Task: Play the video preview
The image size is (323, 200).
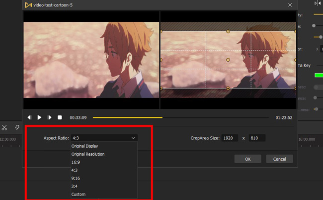Action: [39, 117]
